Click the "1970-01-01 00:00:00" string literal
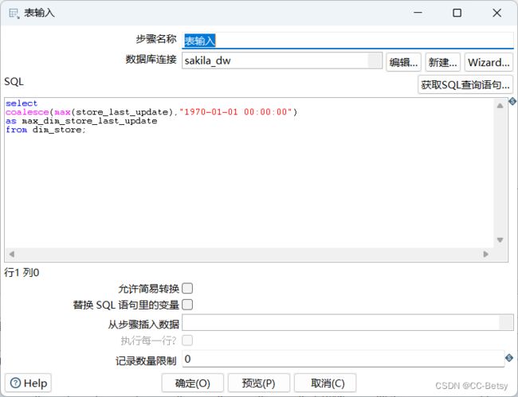The image size is (518, 397). pyautogui.click(x=236, y=112)
